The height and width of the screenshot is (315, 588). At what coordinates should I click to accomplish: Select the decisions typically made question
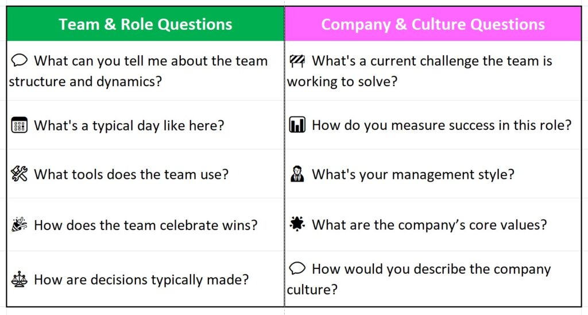pyautogui.click(x=141, y=280)
